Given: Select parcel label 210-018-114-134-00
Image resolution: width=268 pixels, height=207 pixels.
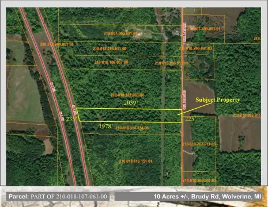Looking at the screenshot, I should [x=132, y=128].
